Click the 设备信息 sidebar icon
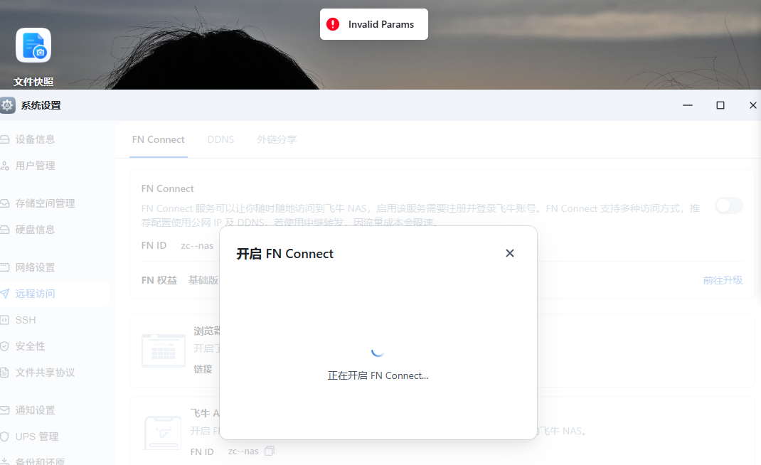Image resolution: width=761 pixels, height=465 pixels. [x=4, y=139]
